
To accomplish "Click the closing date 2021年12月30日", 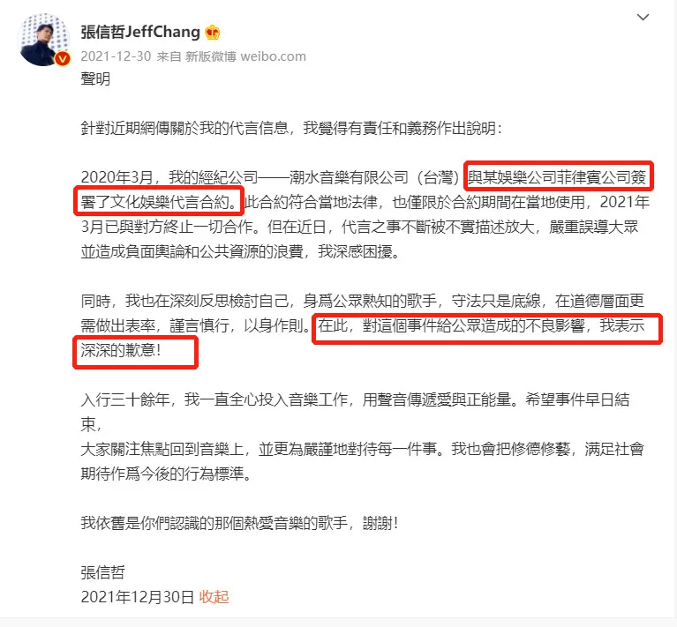I will point(138,597).
